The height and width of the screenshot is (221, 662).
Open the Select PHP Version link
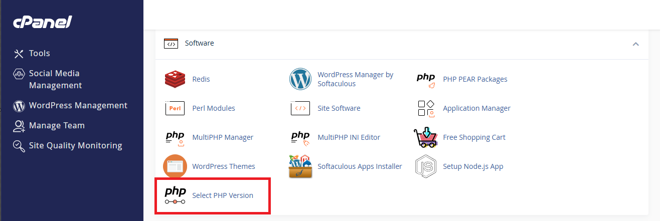coord(223,195)
